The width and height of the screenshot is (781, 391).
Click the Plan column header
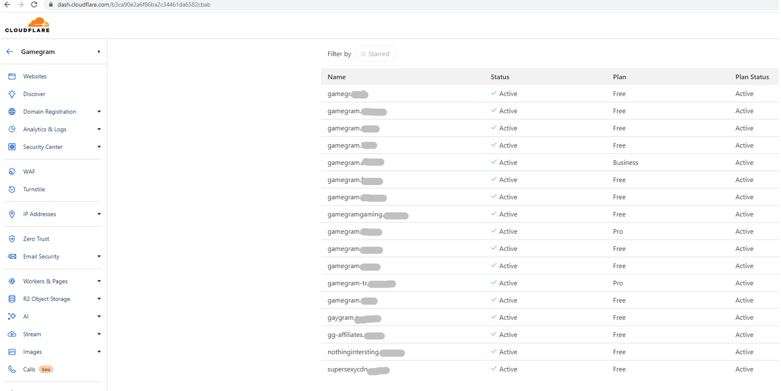point(619,77)
